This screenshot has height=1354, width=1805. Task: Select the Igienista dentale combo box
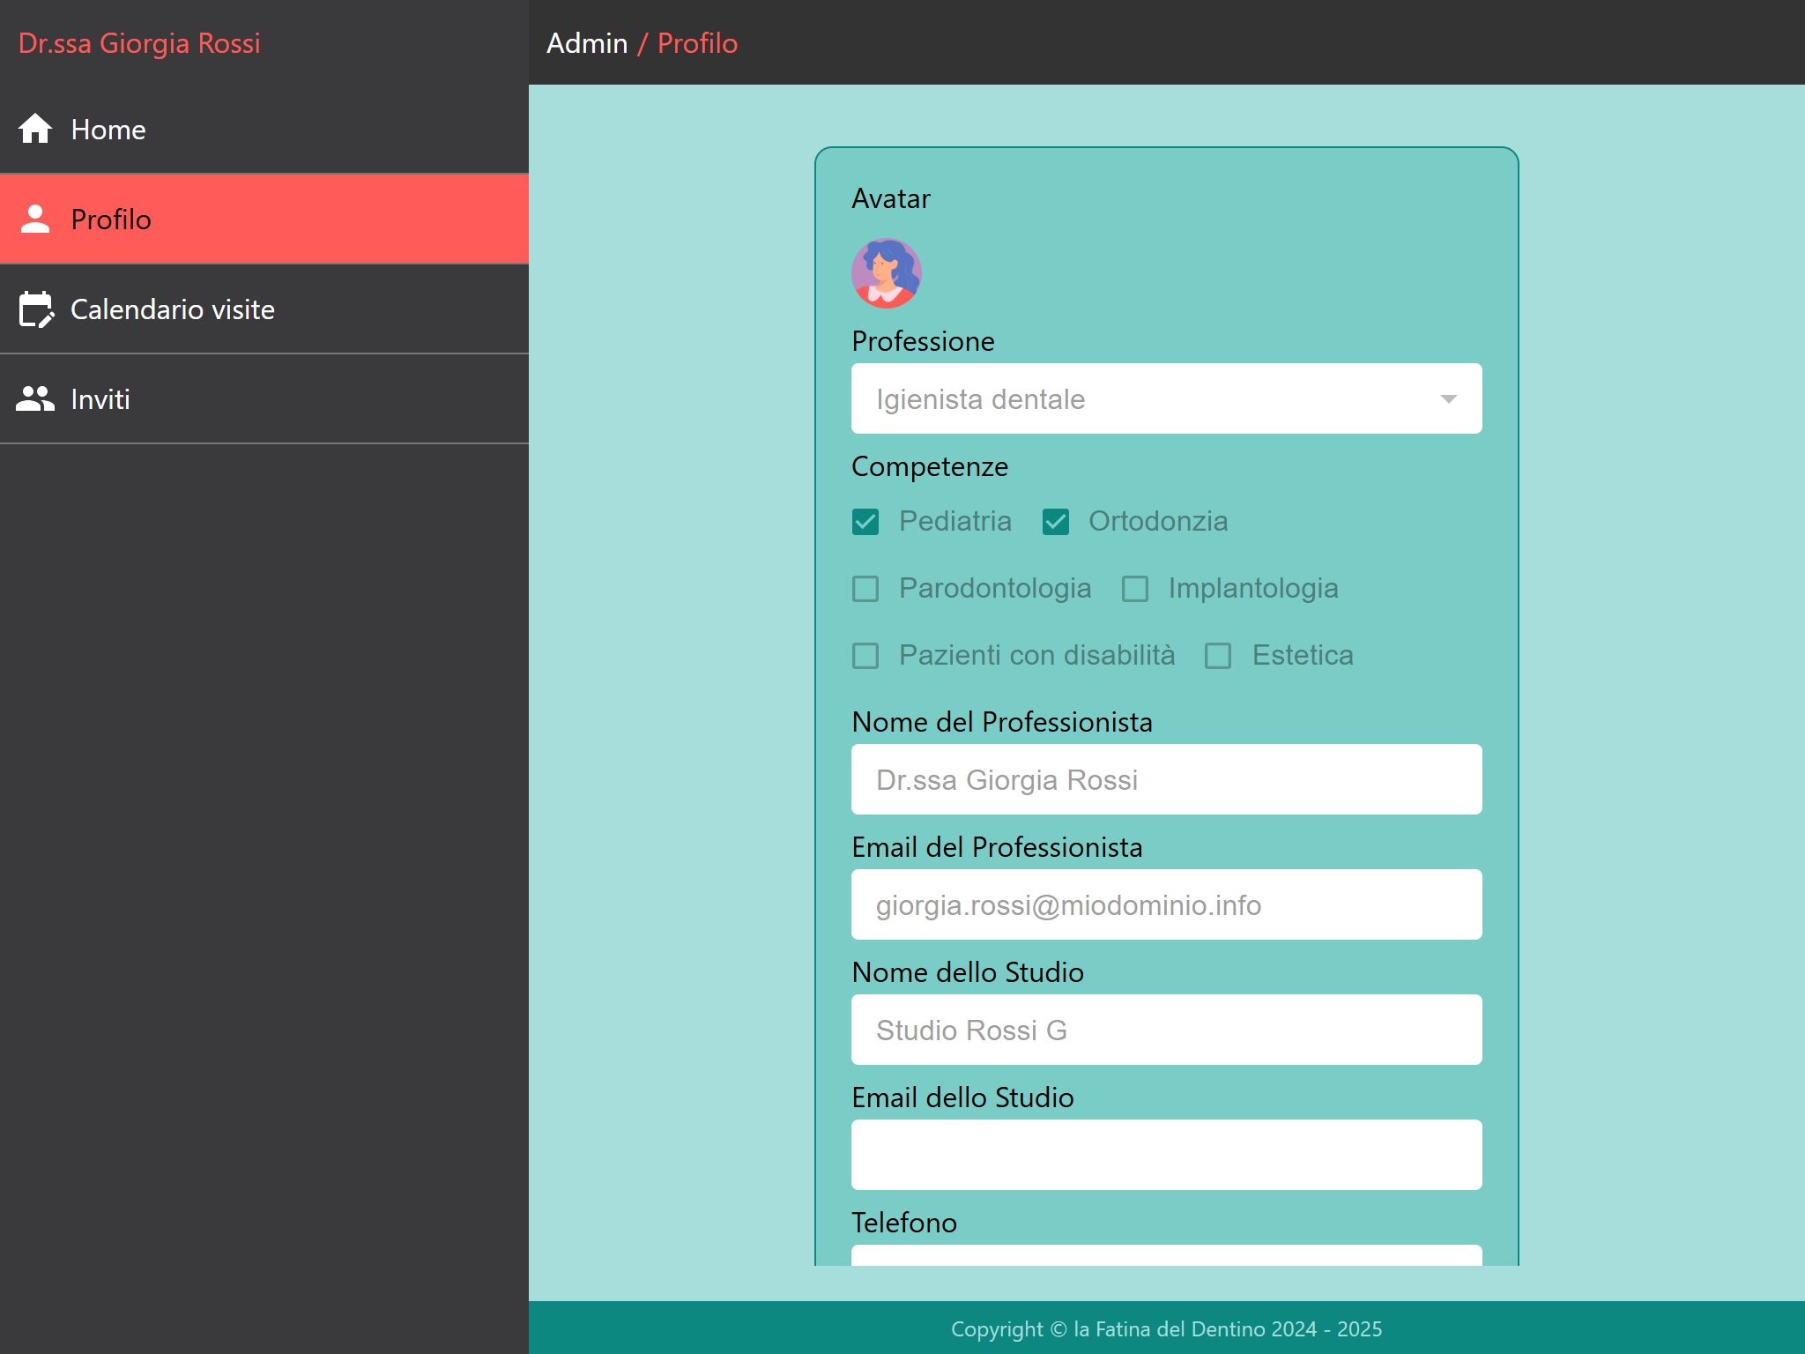(x=1146, y=399)
